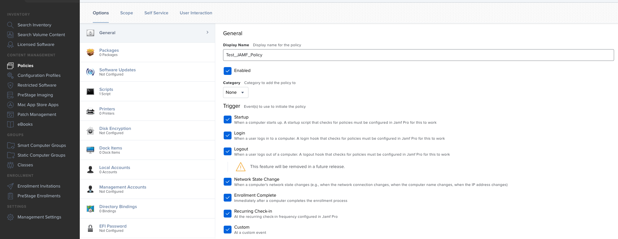Click the Configuration Profiles gear icon

pyautogui.click(x=10, y=75)
